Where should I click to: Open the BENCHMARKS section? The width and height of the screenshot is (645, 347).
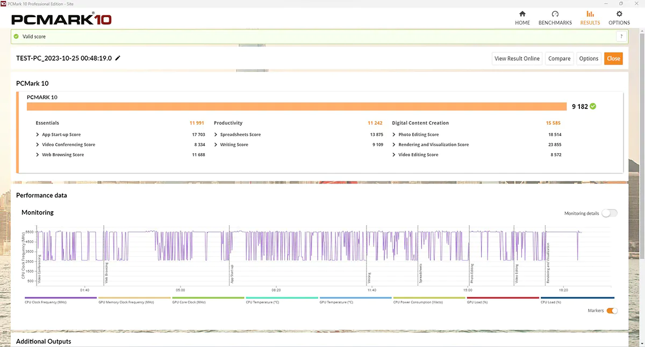click(x=555, y=18)
